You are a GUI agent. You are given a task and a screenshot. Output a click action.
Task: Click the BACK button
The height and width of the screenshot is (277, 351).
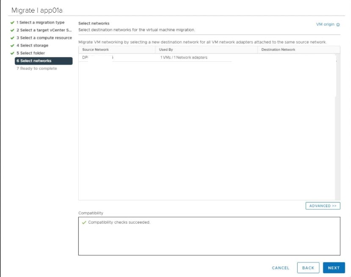(308, 268)
